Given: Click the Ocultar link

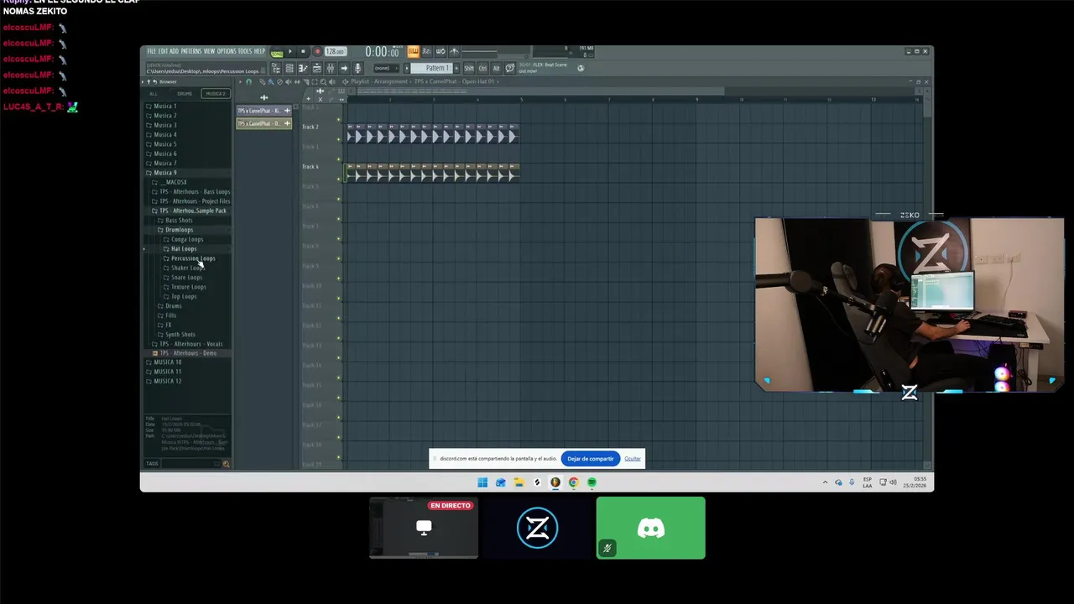Looking at the screenshot, I should (633, 459).
